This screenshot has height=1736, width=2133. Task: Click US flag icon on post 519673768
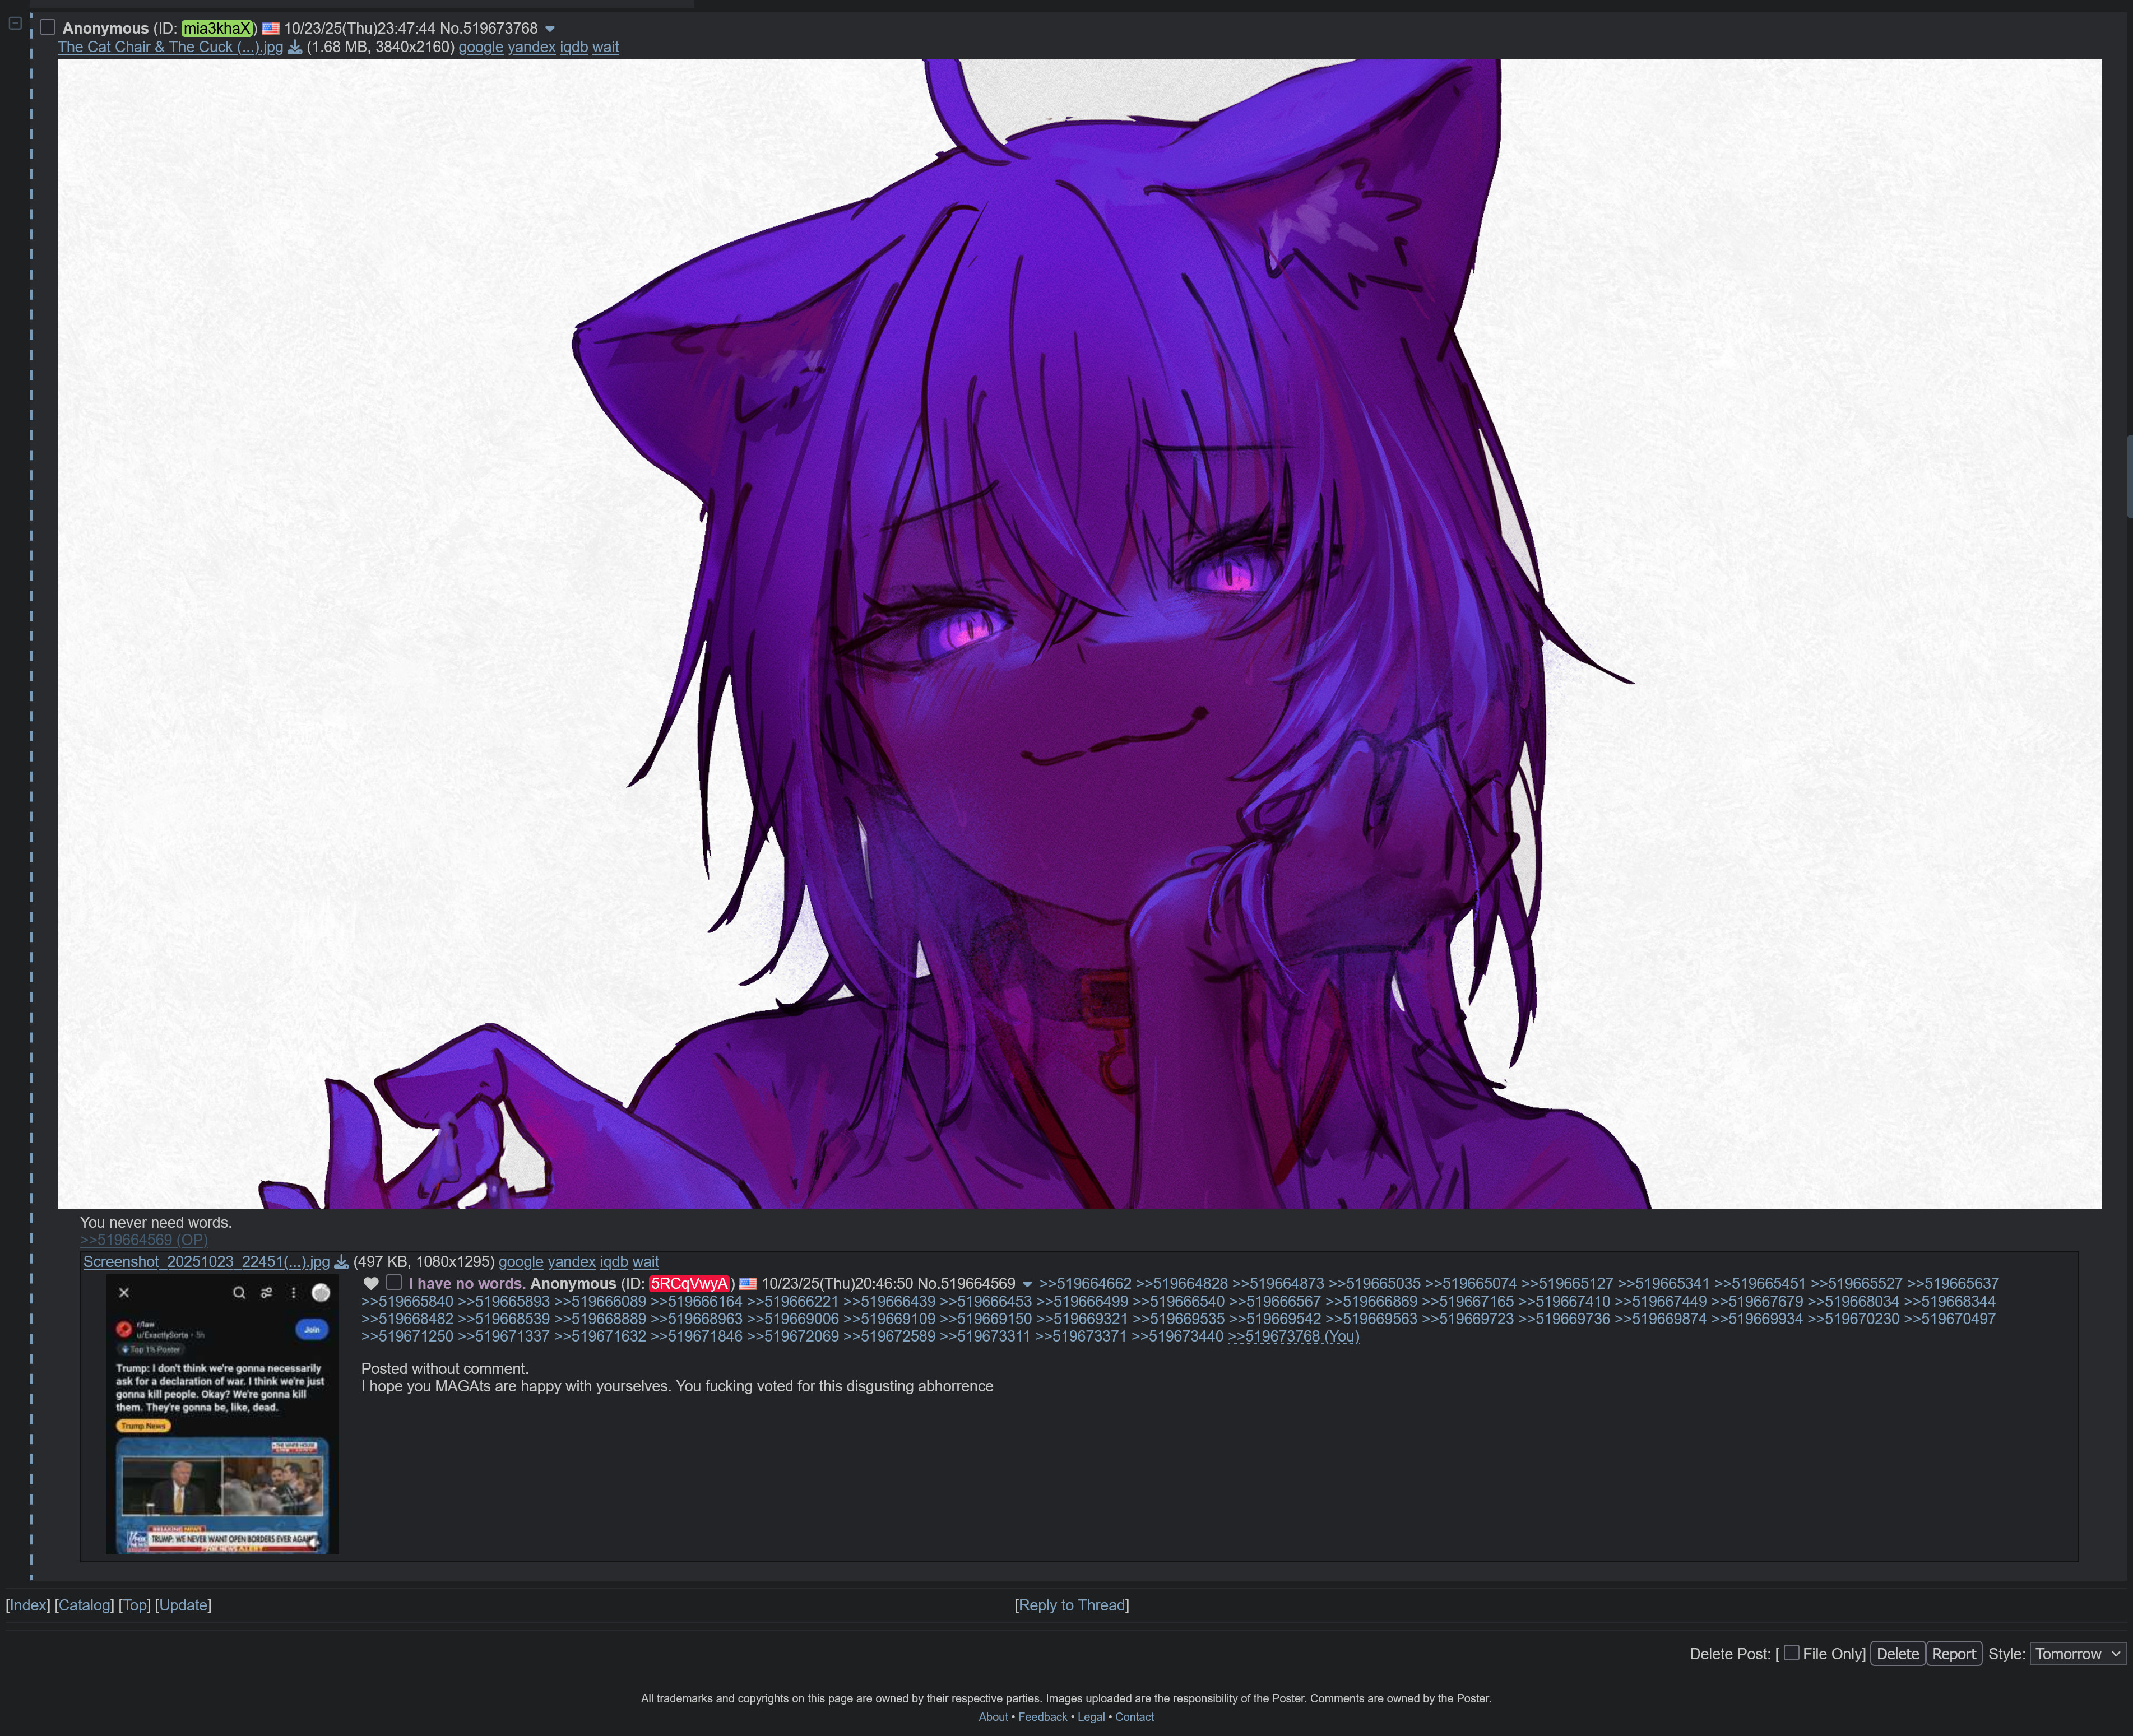(x=270, y=29)
